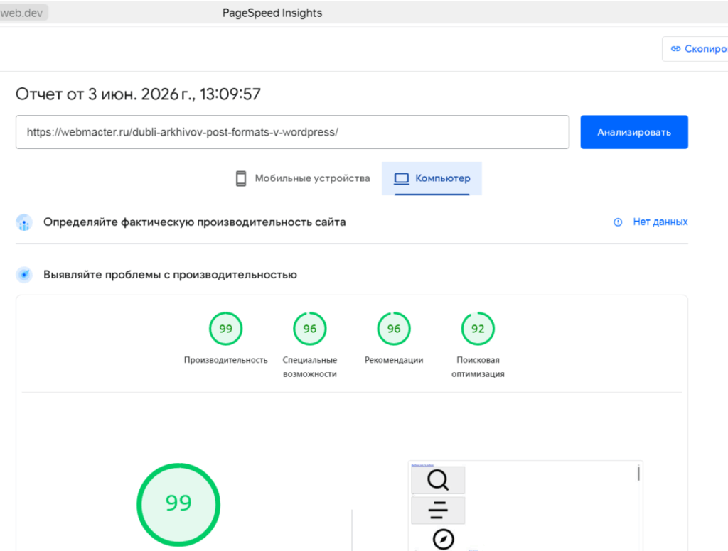Click the PageSpeed Insights title

coord(272,13)
